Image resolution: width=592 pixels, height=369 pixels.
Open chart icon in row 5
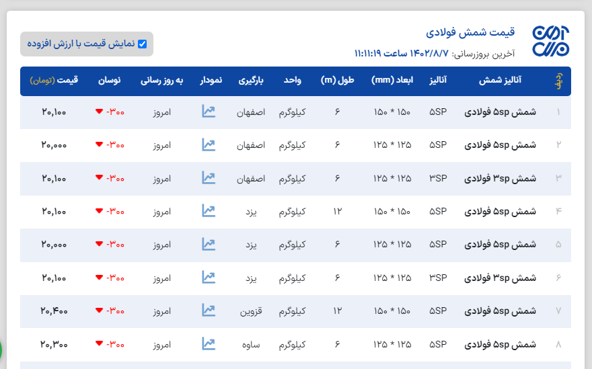pyautogui.click(x=209, y=244)
